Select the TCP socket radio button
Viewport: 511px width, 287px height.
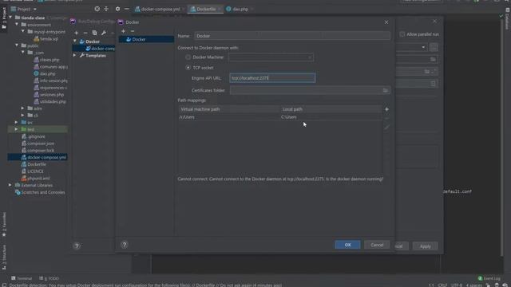pos(188,68)
